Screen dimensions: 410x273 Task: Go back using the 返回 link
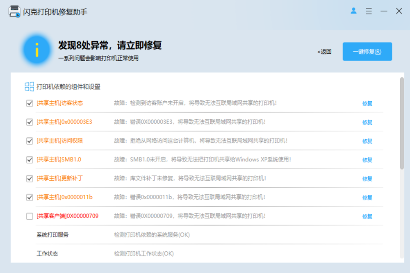coord(324,52)
